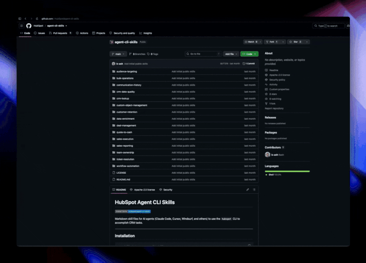Open the Star lists caret

tap(307, 42)
